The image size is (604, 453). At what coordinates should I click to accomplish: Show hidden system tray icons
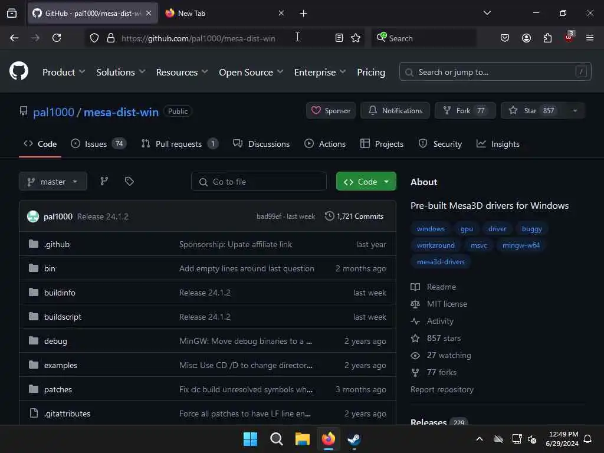click(x=480, y=439)
